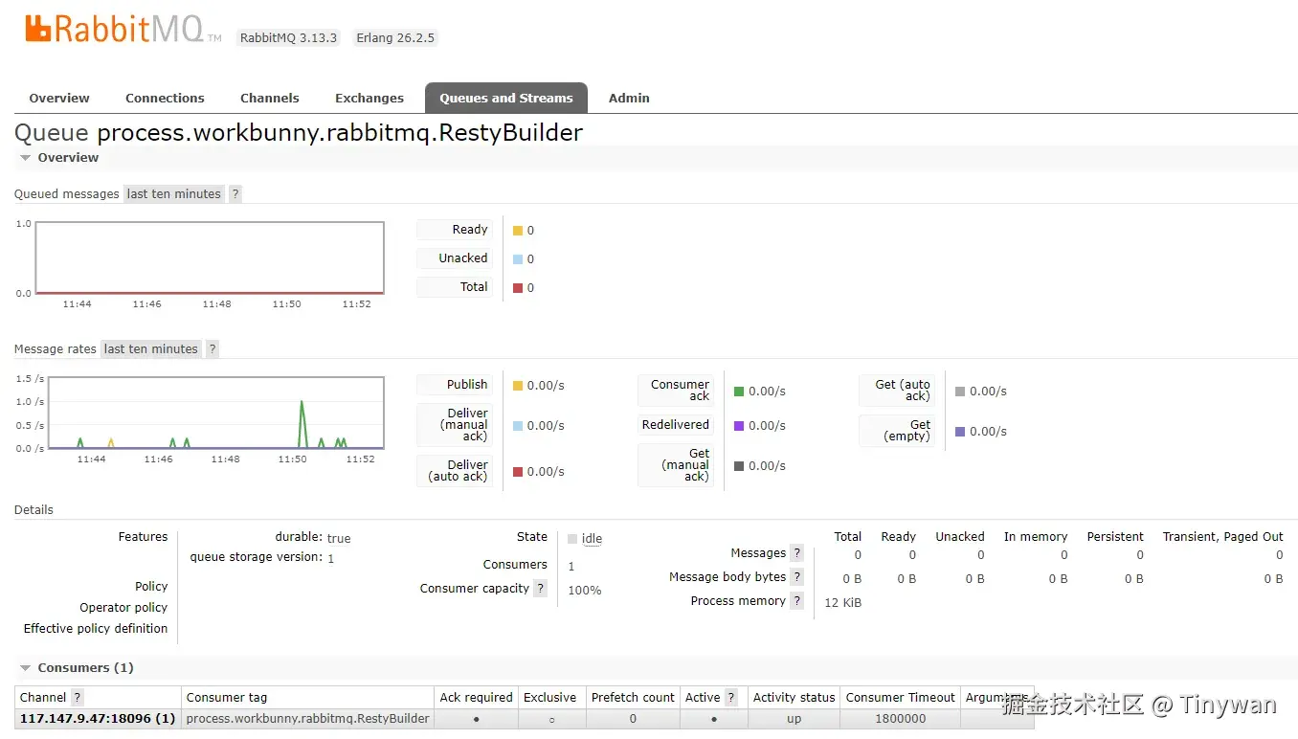Click the light blue Unacked swatch

[x=518, y=259]
